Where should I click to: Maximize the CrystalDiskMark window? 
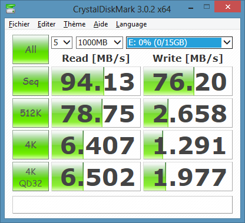207,7
